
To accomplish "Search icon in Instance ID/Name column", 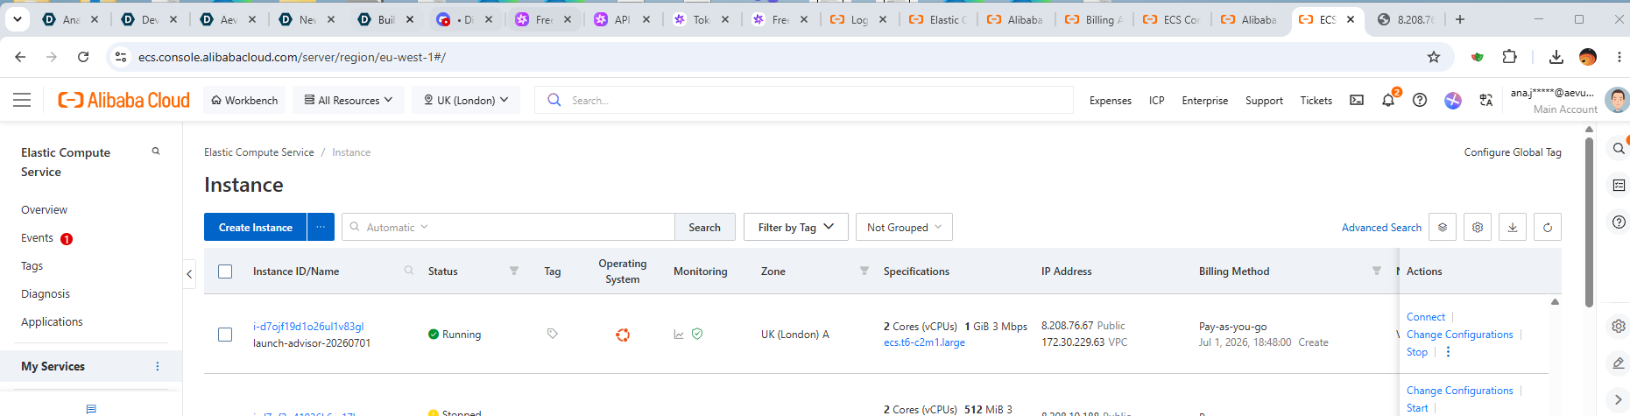I will [x=409, y=271].
